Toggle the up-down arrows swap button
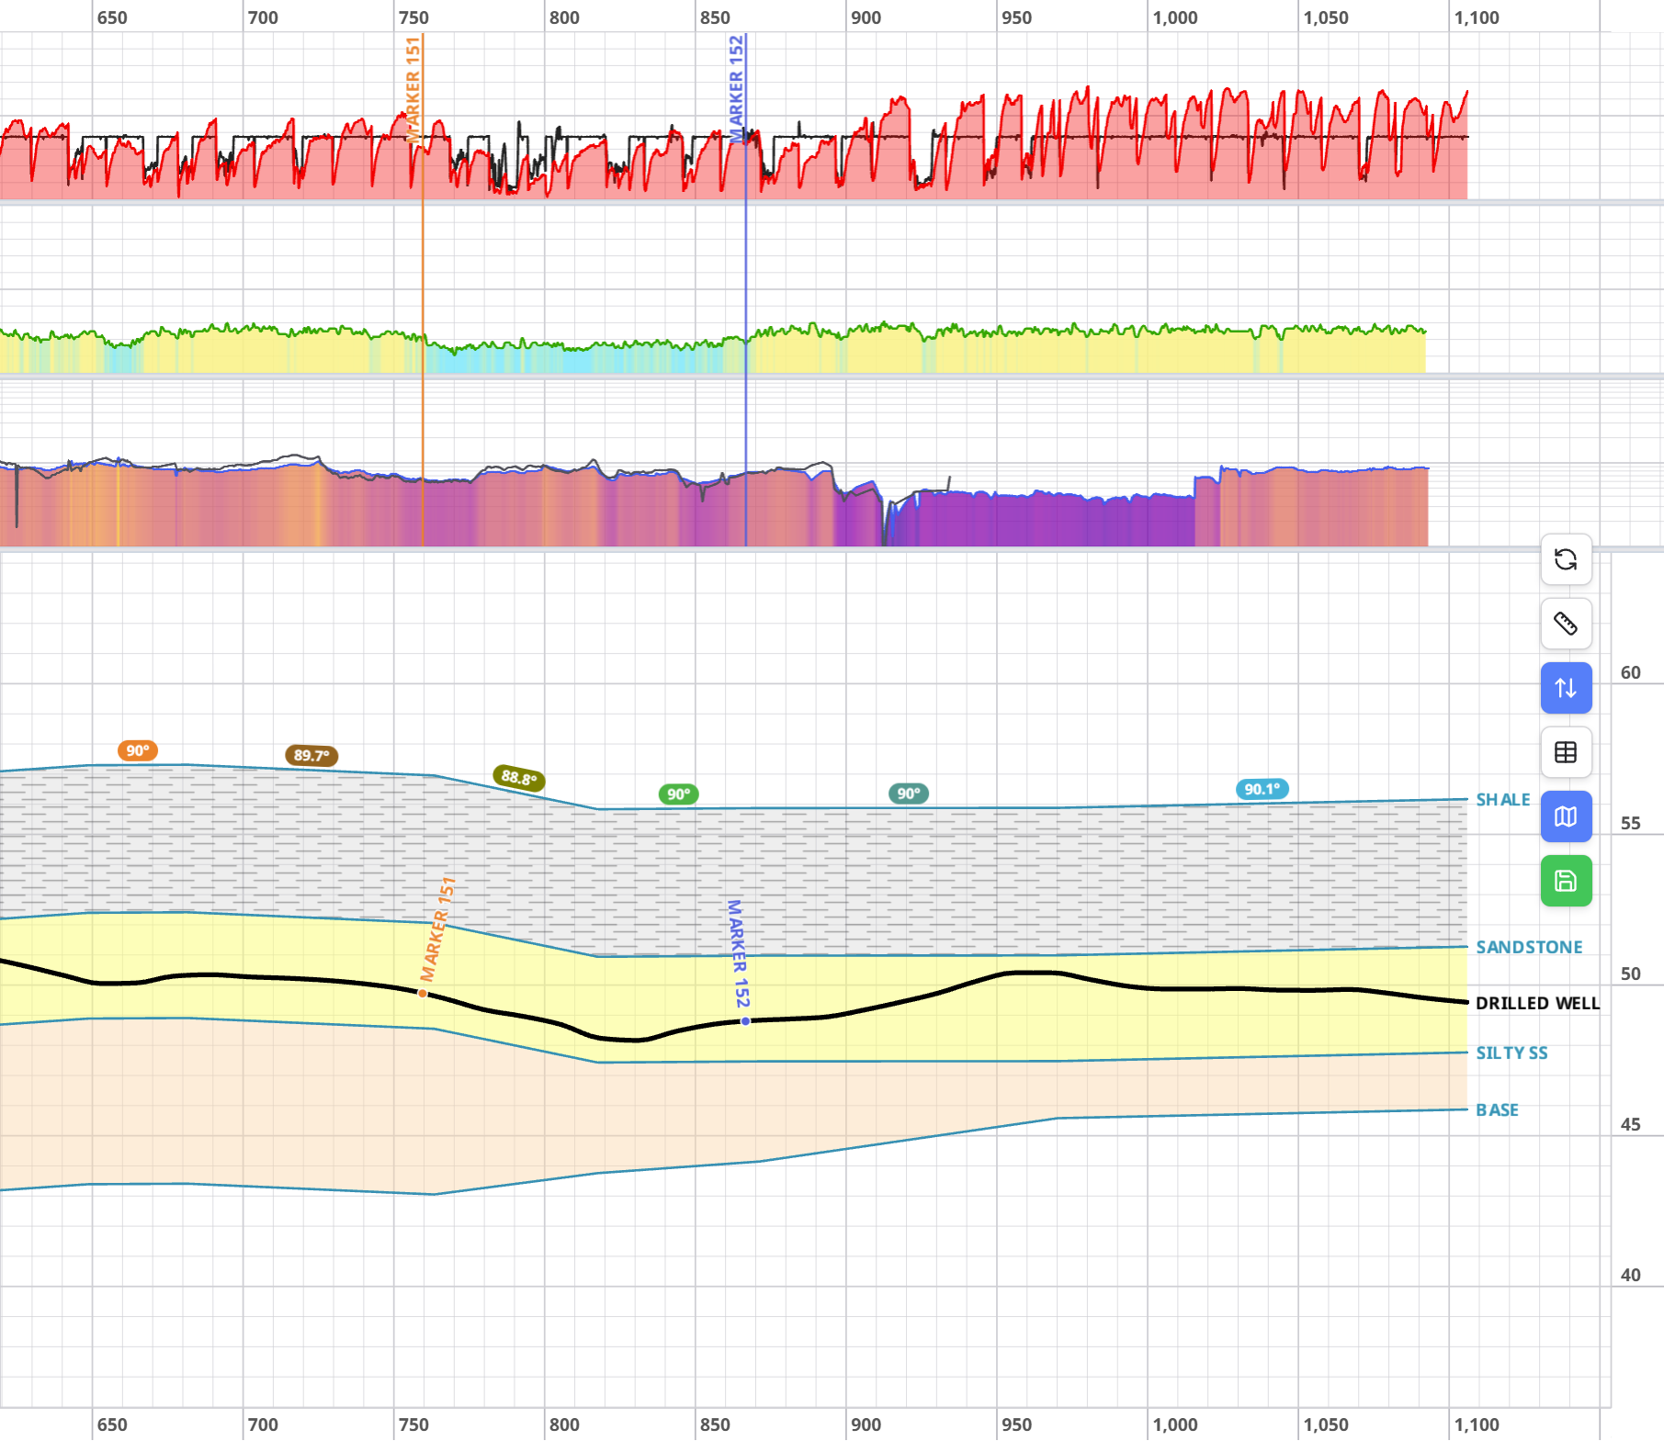This screenshot has width=1664, height=1441. [x=1566, y=688]
